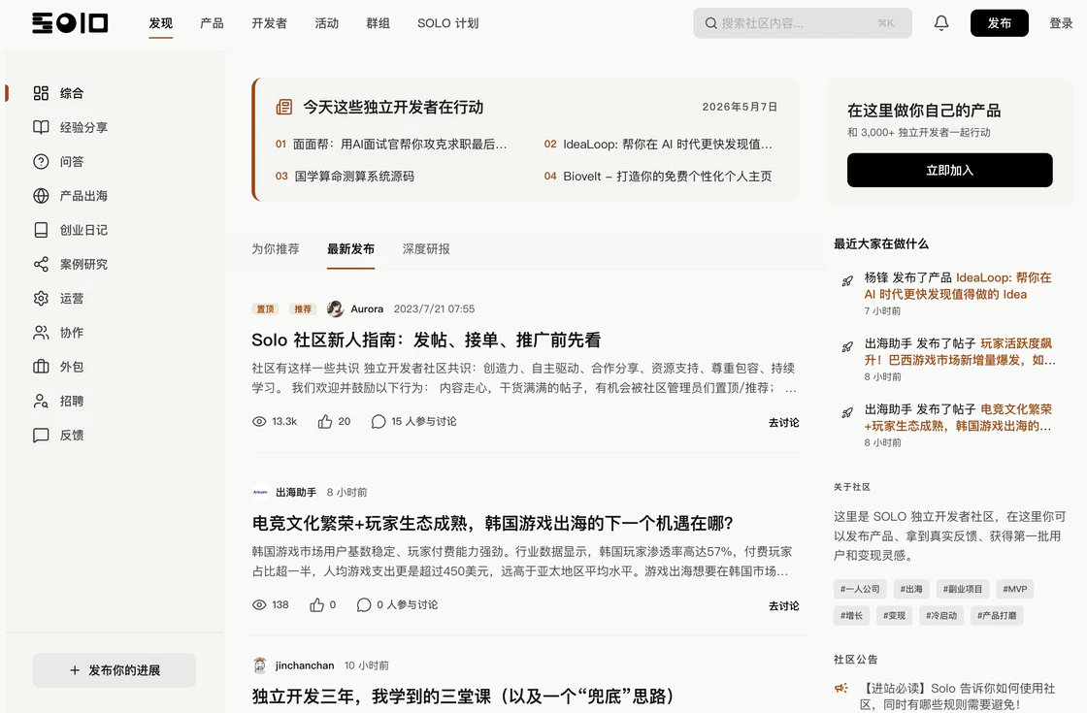Screen dimensions: 1087x713
Task: Click the 产品出海 globe icon
Action: tap(41, 195)
